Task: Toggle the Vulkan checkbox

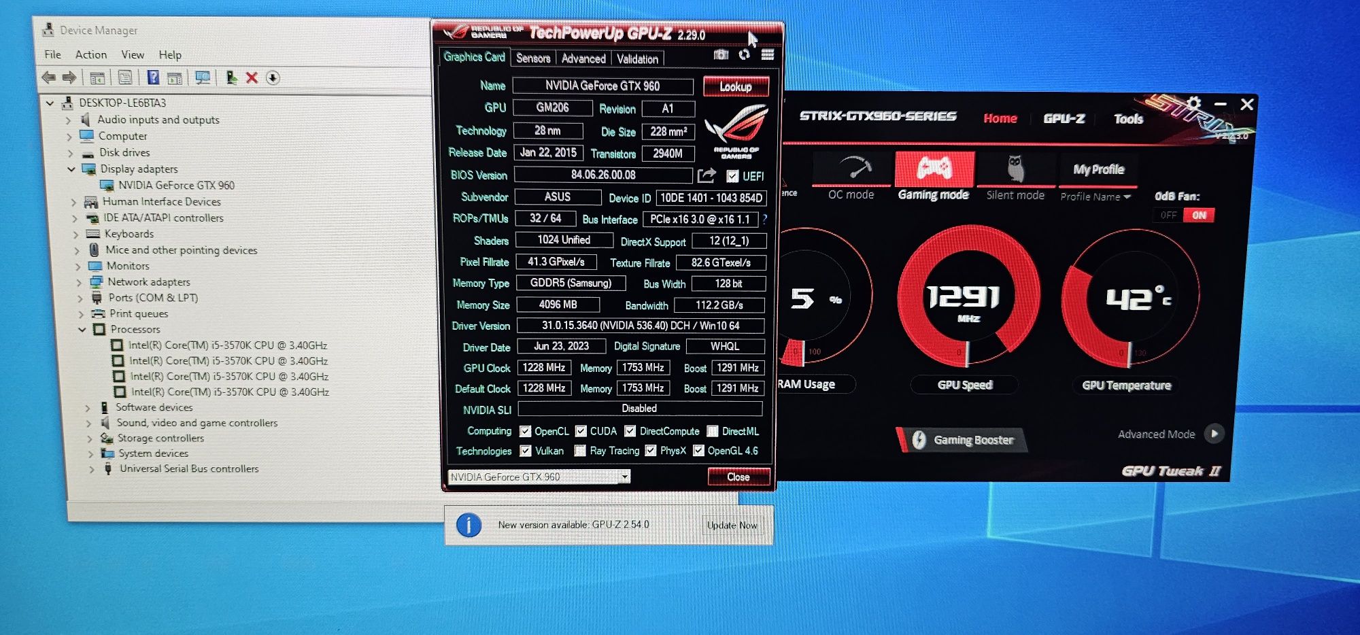Action: pyautogui.click(x=526, y=451)
